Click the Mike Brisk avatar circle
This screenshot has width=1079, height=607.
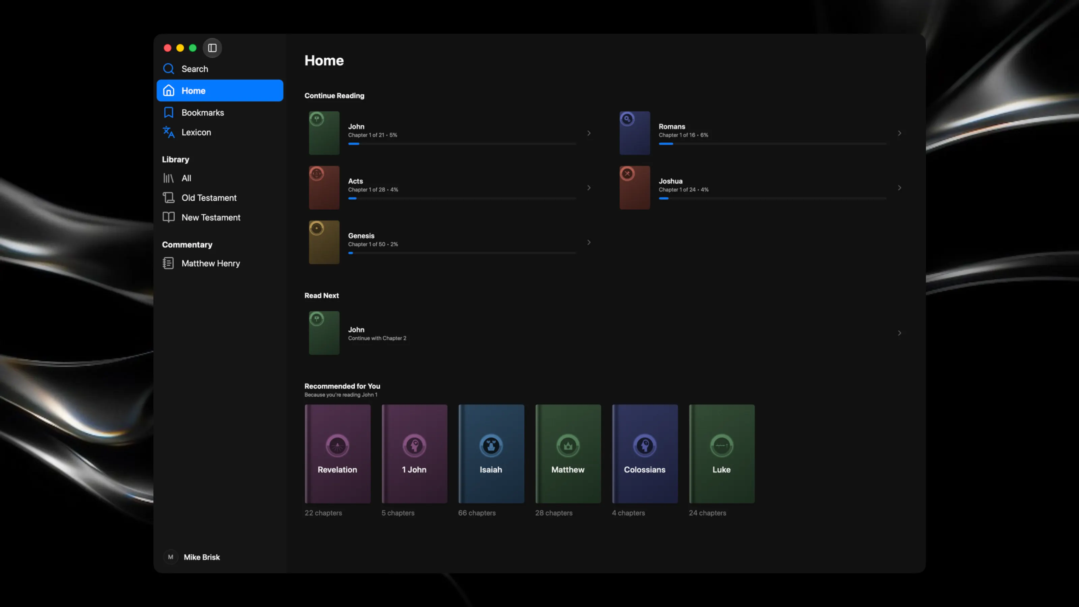coord(171,557)
